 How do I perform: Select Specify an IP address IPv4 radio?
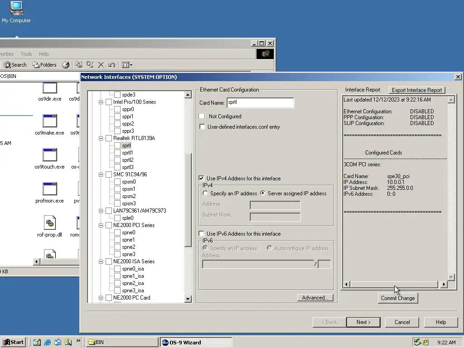click(x=205, y=193)
